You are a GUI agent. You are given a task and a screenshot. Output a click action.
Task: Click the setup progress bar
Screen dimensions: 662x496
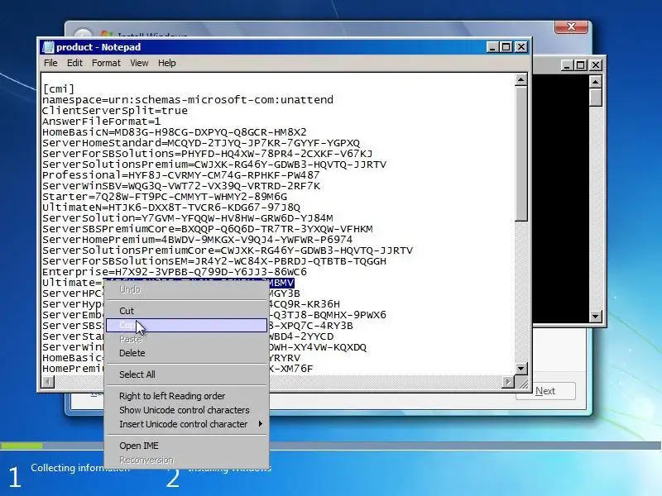pyautogui.click(x=331, y=446)
